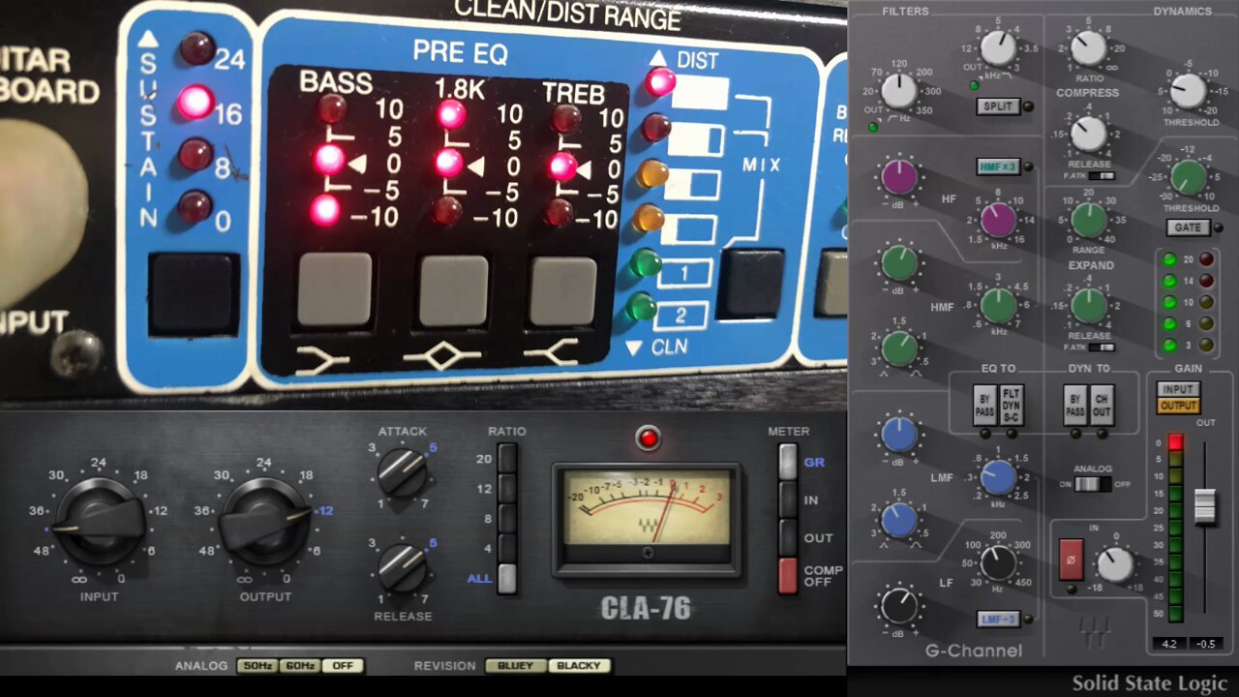The image size is (1239, 697).
Task: Click the blue LMF frequency kHz knob
Action: (998, 476)
